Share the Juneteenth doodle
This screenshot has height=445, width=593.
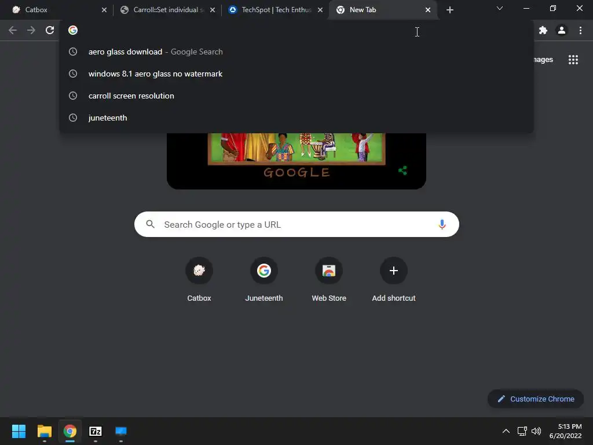(x=403, y=171)
